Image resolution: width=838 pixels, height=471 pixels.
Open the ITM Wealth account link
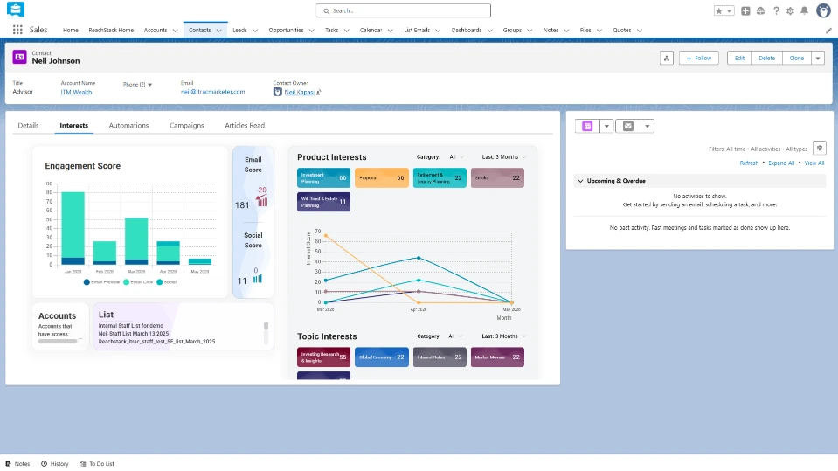[76, 92]
